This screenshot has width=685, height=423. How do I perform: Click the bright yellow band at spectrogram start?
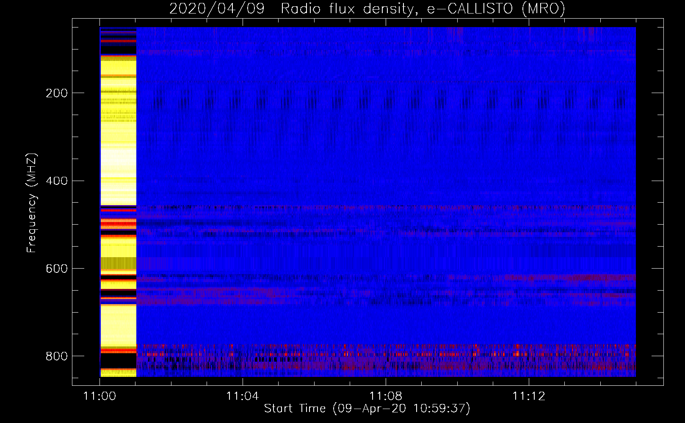(x=118, y=202)
